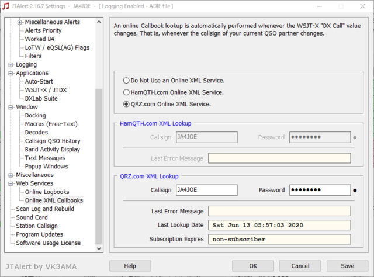
Task: Click the tree scroll down arrow
Action: [99, 248]
